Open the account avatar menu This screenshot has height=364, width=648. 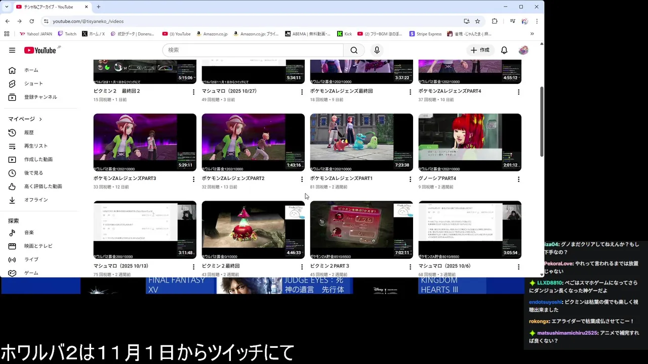tap(523, 50)
